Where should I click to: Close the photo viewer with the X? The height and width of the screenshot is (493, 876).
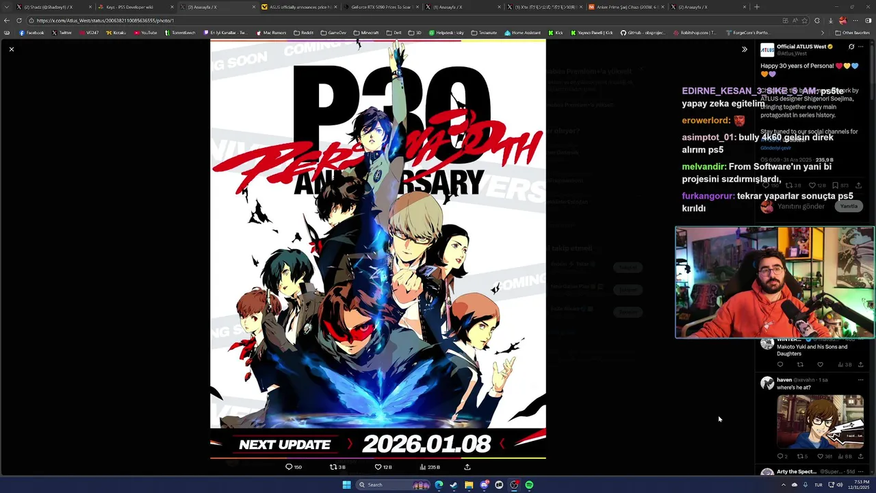[x=11, y=49]
